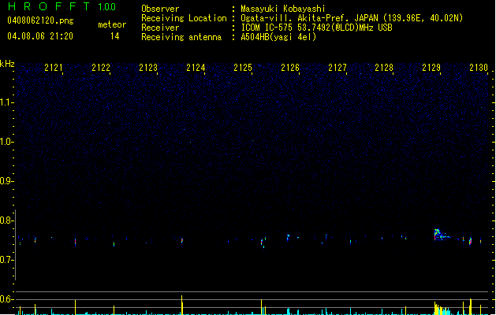Viewport: 496px width, 315px height.
Task: Click the 0.9 frequency axis label
Action: point(7,181)
